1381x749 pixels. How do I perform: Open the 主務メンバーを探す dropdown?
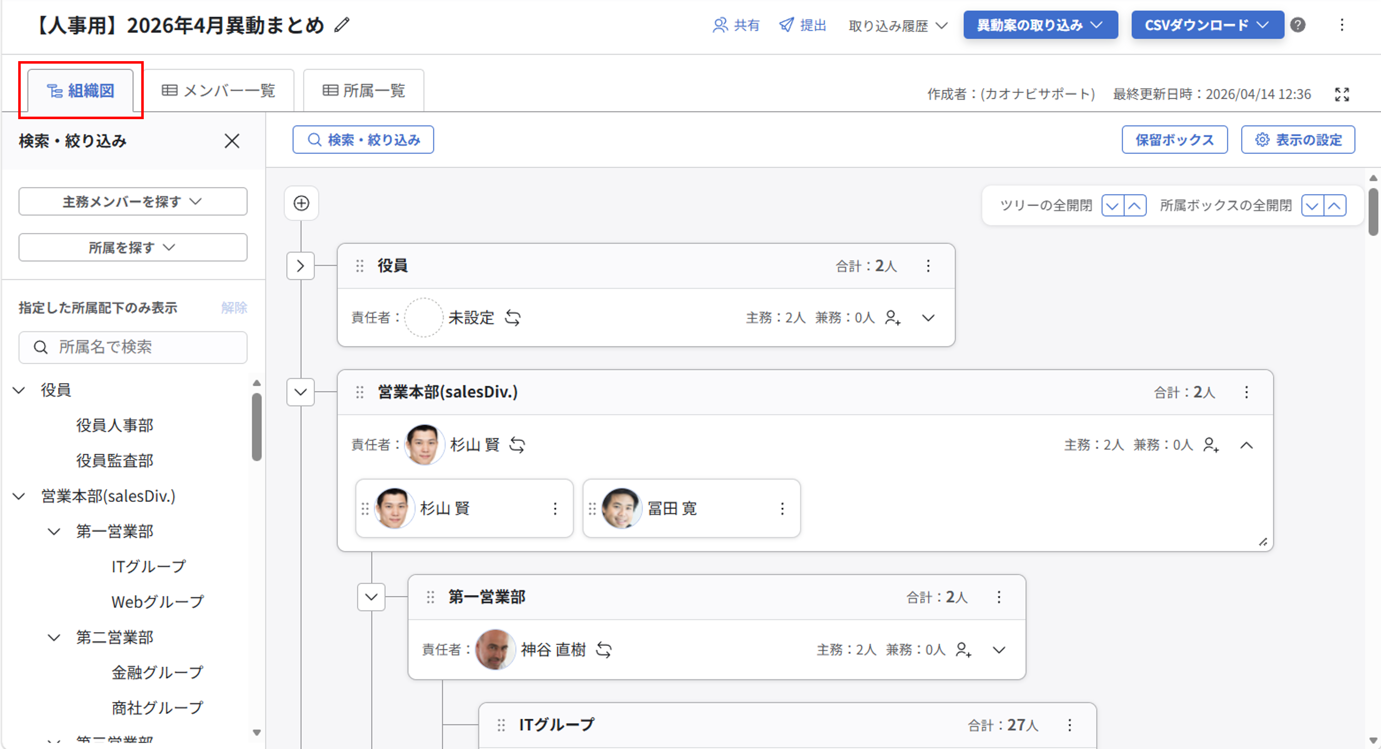click(x=133, y=201)
